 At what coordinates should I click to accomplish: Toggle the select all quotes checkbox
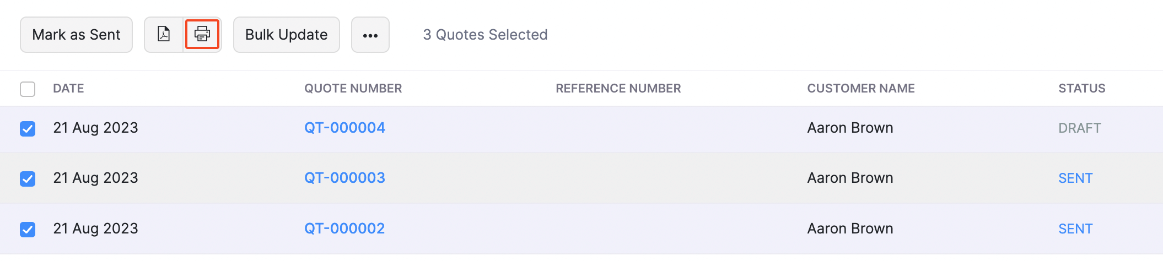[28, 89]
